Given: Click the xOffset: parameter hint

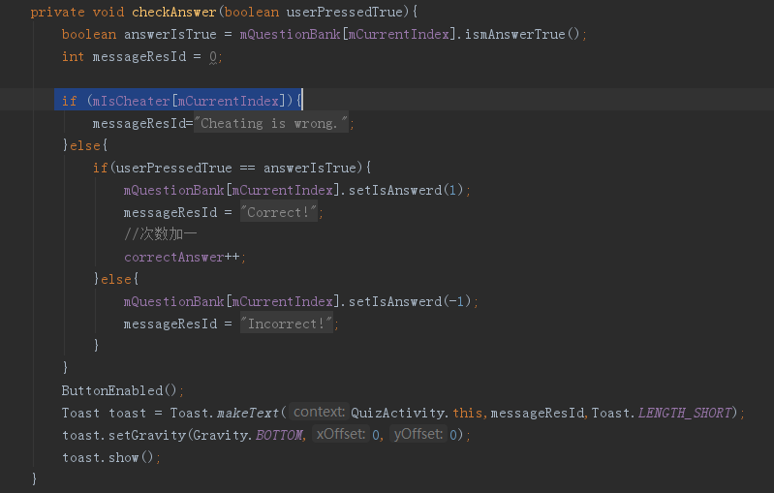Looking at the screenshot, I should (x=341, y=434).
